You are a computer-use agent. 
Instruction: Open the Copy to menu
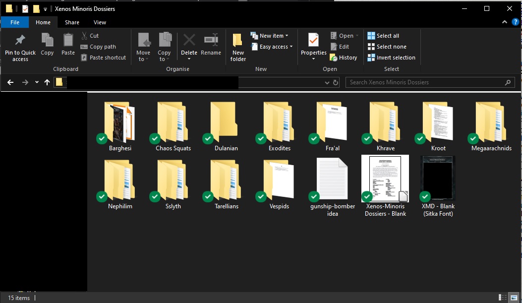click(x=164, y=47)
